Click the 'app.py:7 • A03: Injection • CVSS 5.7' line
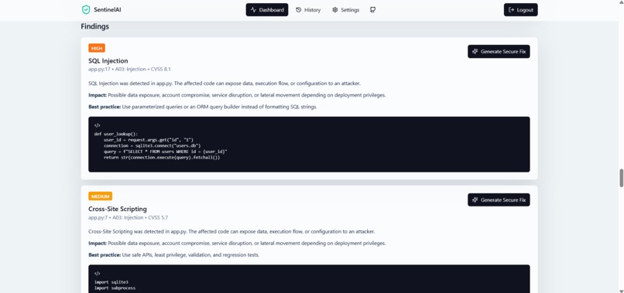The height and width of the screenshot is (293, 624). tap(129, 217)
